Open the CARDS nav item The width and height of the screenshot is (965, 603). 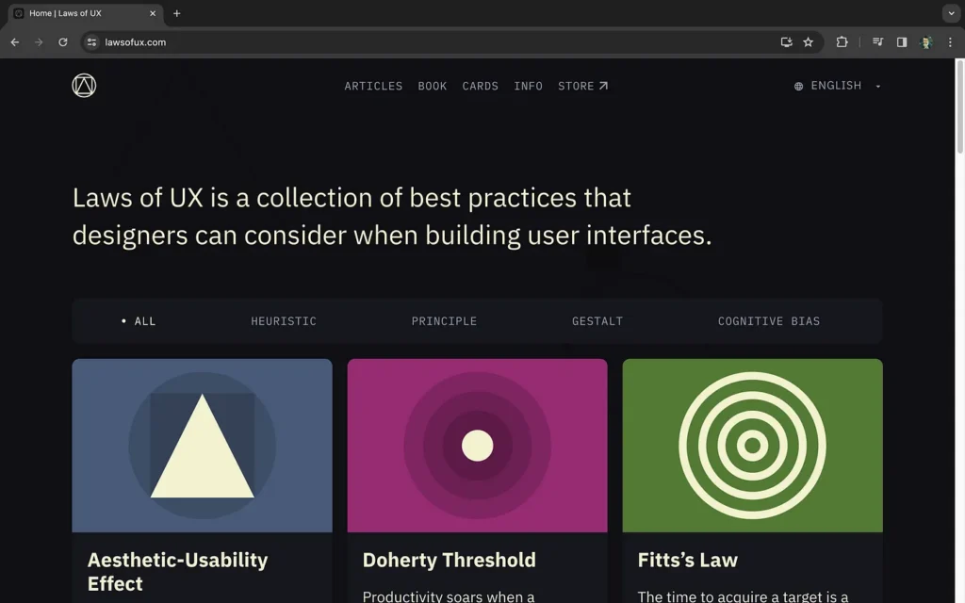point(480,86)
